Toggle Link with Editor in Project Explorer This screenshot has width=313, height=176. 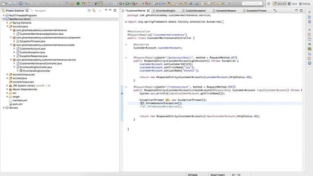pos(94,11)
